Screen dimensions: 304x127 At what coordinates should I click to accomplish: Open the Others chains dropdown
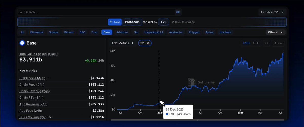click(x=275, y=32)
